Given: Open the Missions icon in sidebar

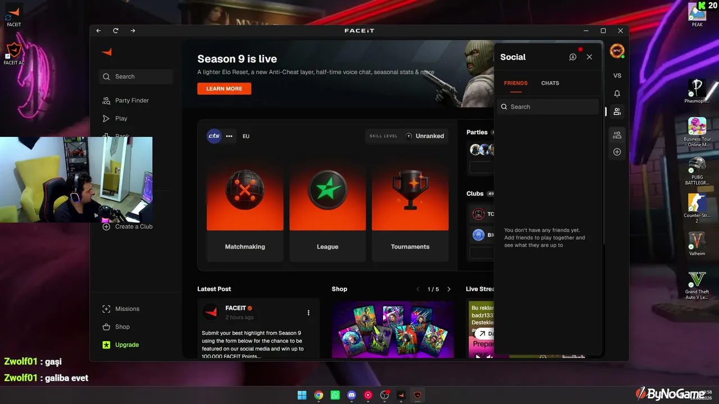Looking at the screenshot, I should pyautogui.click(x=106, y=309).
